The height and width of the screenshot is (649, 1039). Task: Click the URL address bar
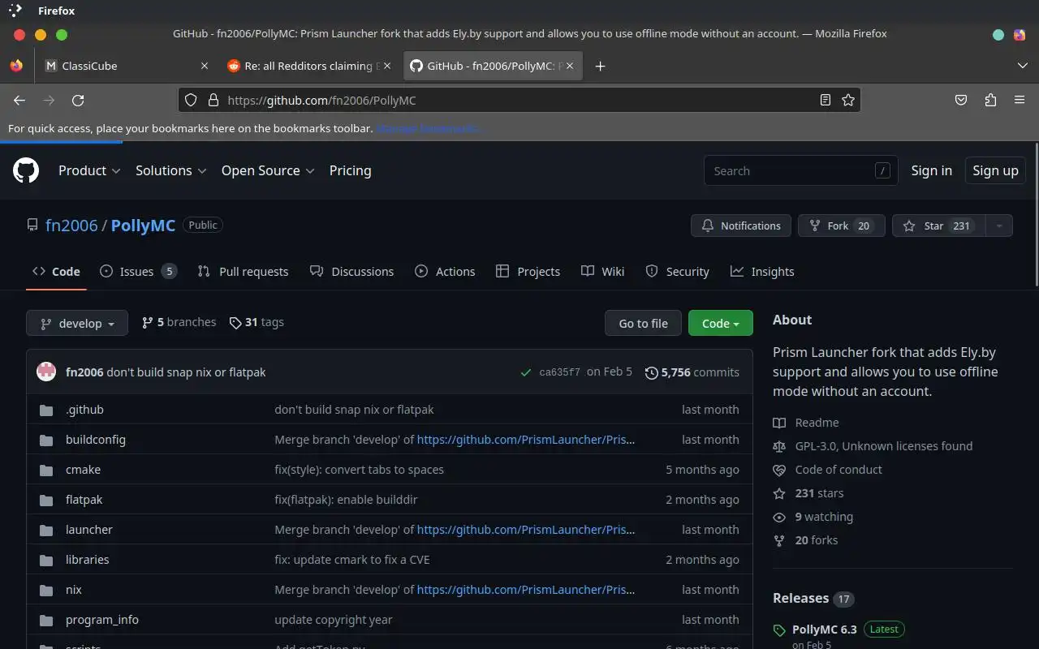[x=519, y=100]
